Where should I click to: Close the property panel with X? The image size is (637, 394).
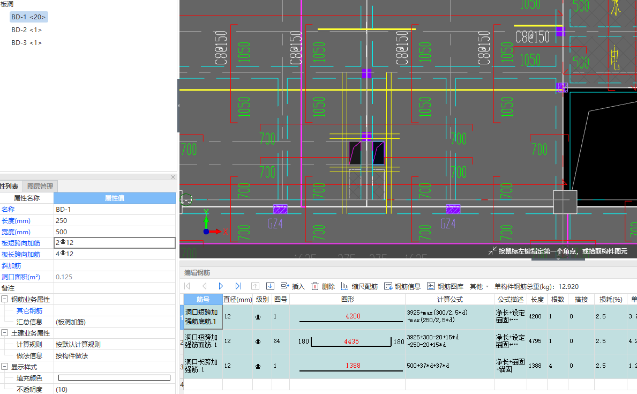[x=173, y=177]
